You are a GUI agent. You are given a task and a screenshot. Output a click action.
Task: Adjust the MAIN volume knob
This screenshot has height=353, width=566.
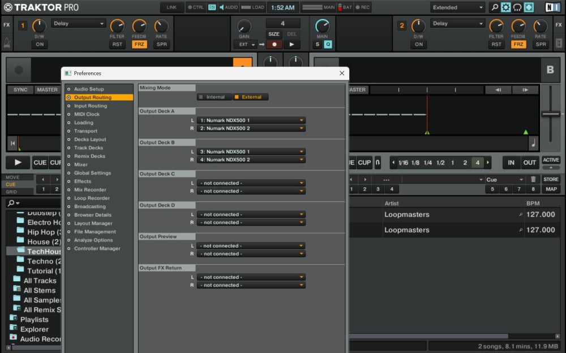[x=322, y=26]
